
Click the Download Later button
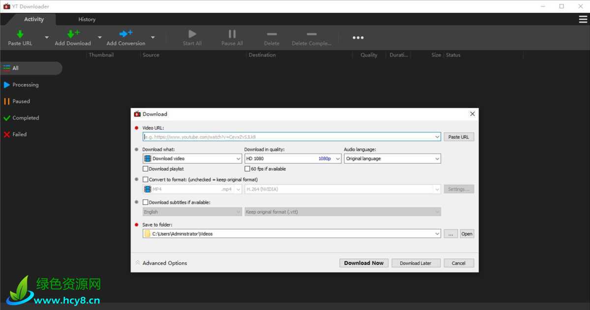click(x=415, y=263)
